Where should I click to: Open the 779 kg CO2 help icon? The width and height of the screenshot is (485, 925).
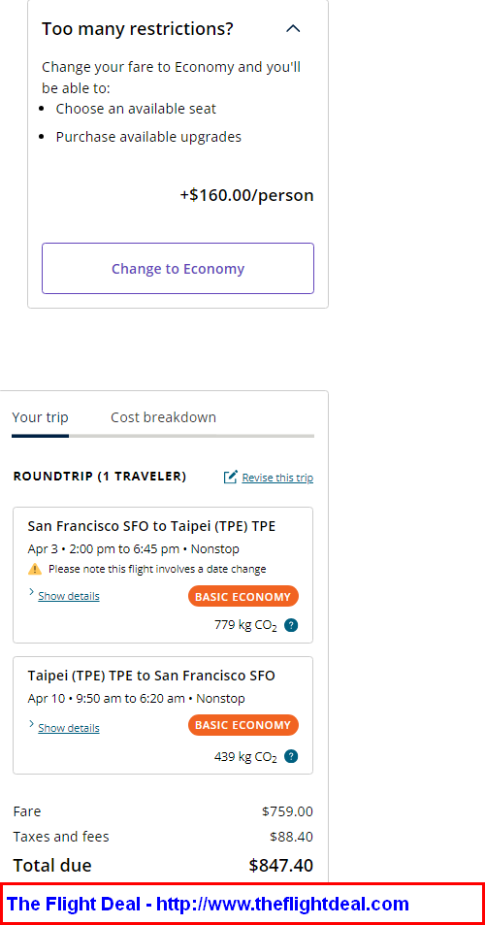tap(291, 625)
